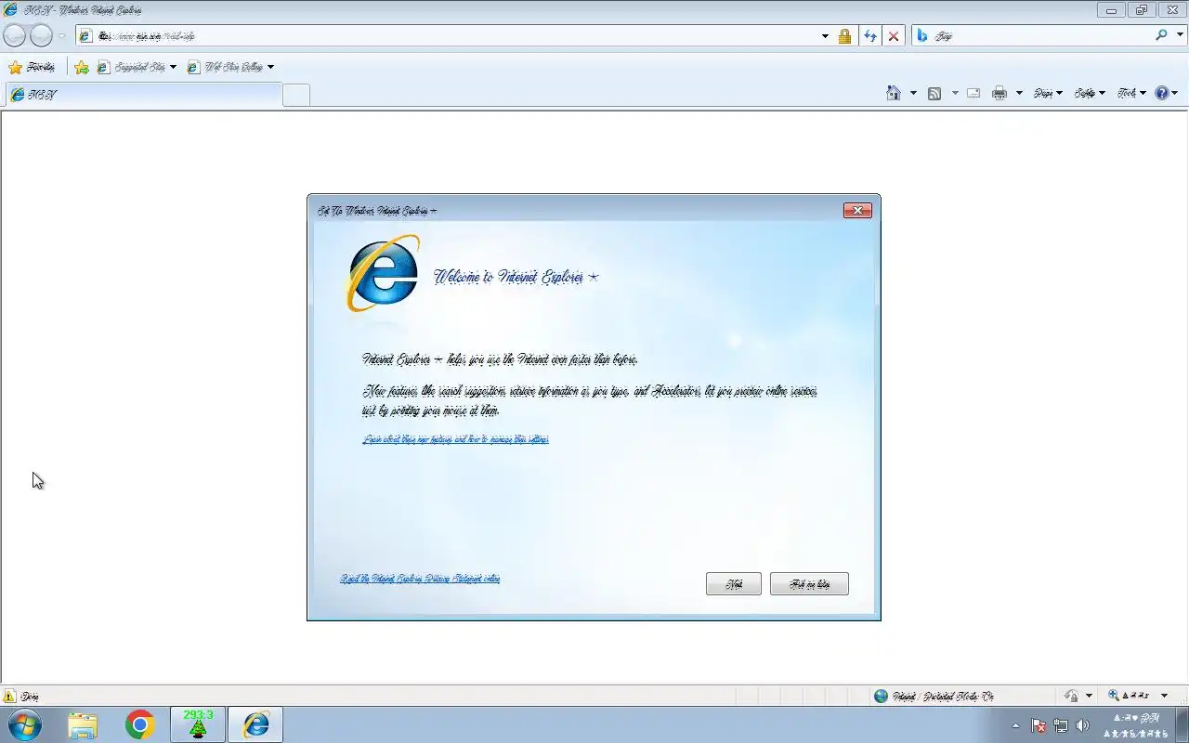
Task: Click the status bar security lock icon
Action: (x=1071, y=696)
